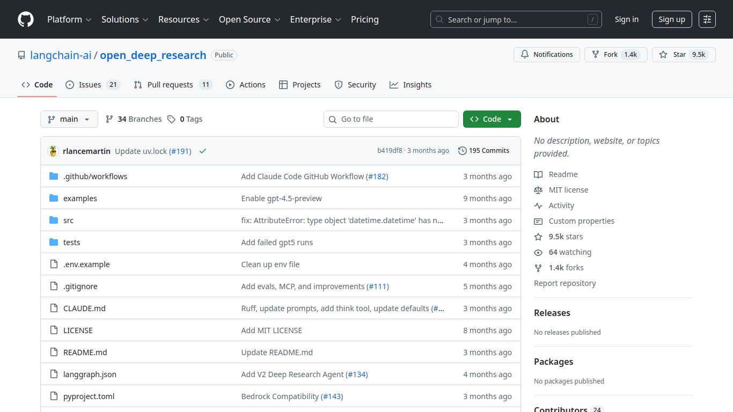The image size is (733, 412).
Task: Click the Readme book icon
Action: click(x=538, y=174)
